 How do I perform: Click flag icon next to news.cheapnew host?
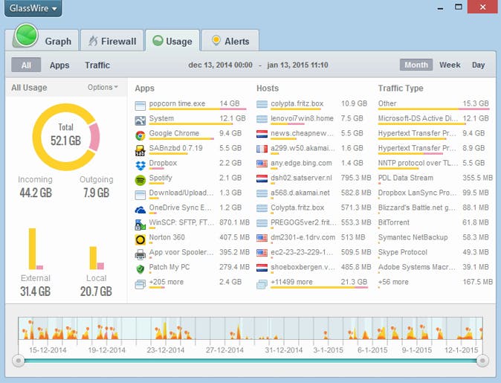click(x=262, y=134)
